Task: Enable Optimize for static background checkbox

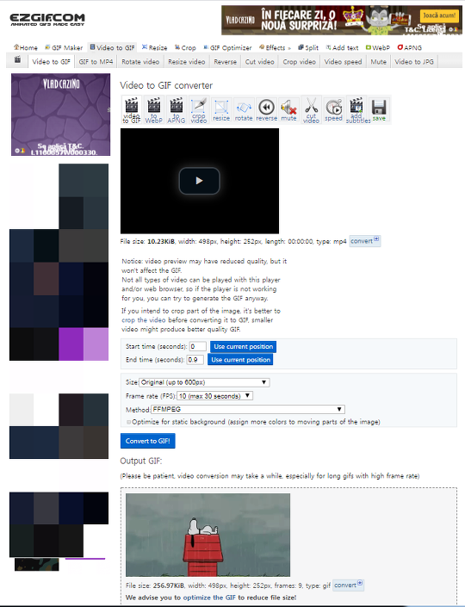Action: tap(129, 422)
